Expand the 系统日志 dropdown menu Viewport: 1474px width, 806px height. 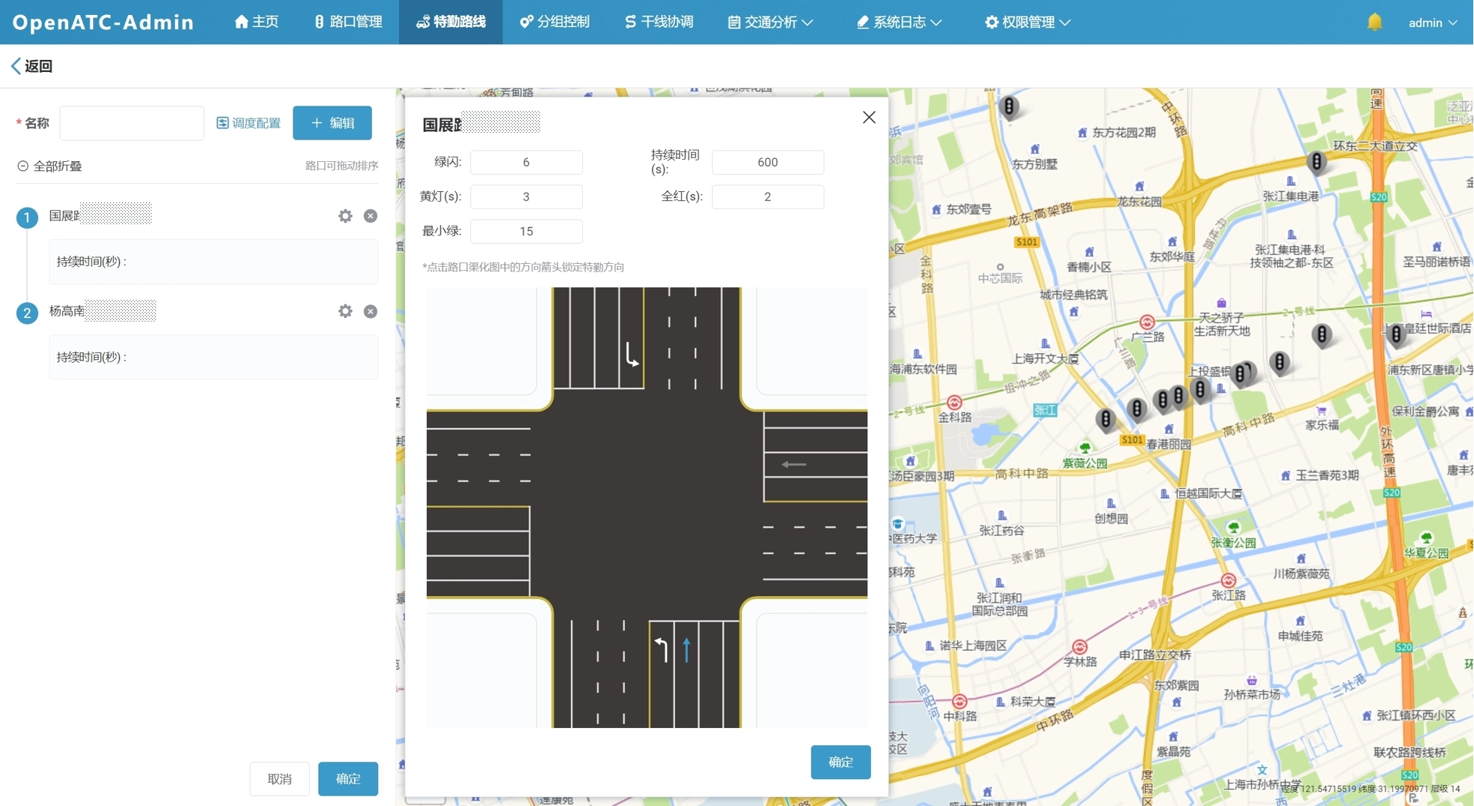pyautogui.click(x=899, y=22)
